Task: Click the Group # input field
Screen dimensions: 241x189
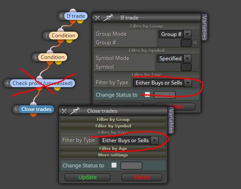Action: 186,43
